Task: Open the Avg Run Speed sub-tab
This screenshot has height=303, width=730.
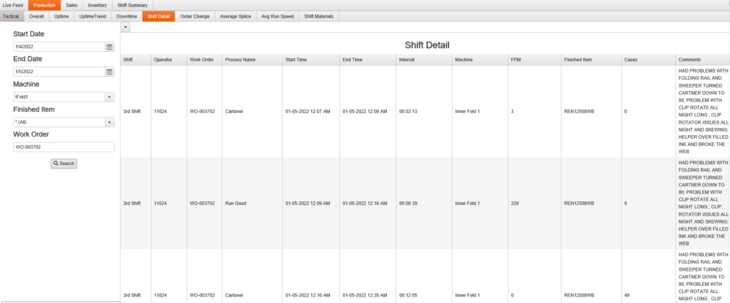Action: [277, 16]
